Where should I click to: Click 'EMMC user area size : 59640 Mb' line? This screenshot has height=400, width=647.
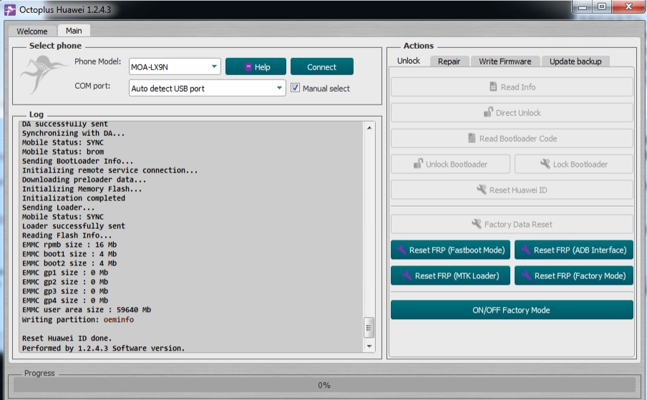(87, 310)
